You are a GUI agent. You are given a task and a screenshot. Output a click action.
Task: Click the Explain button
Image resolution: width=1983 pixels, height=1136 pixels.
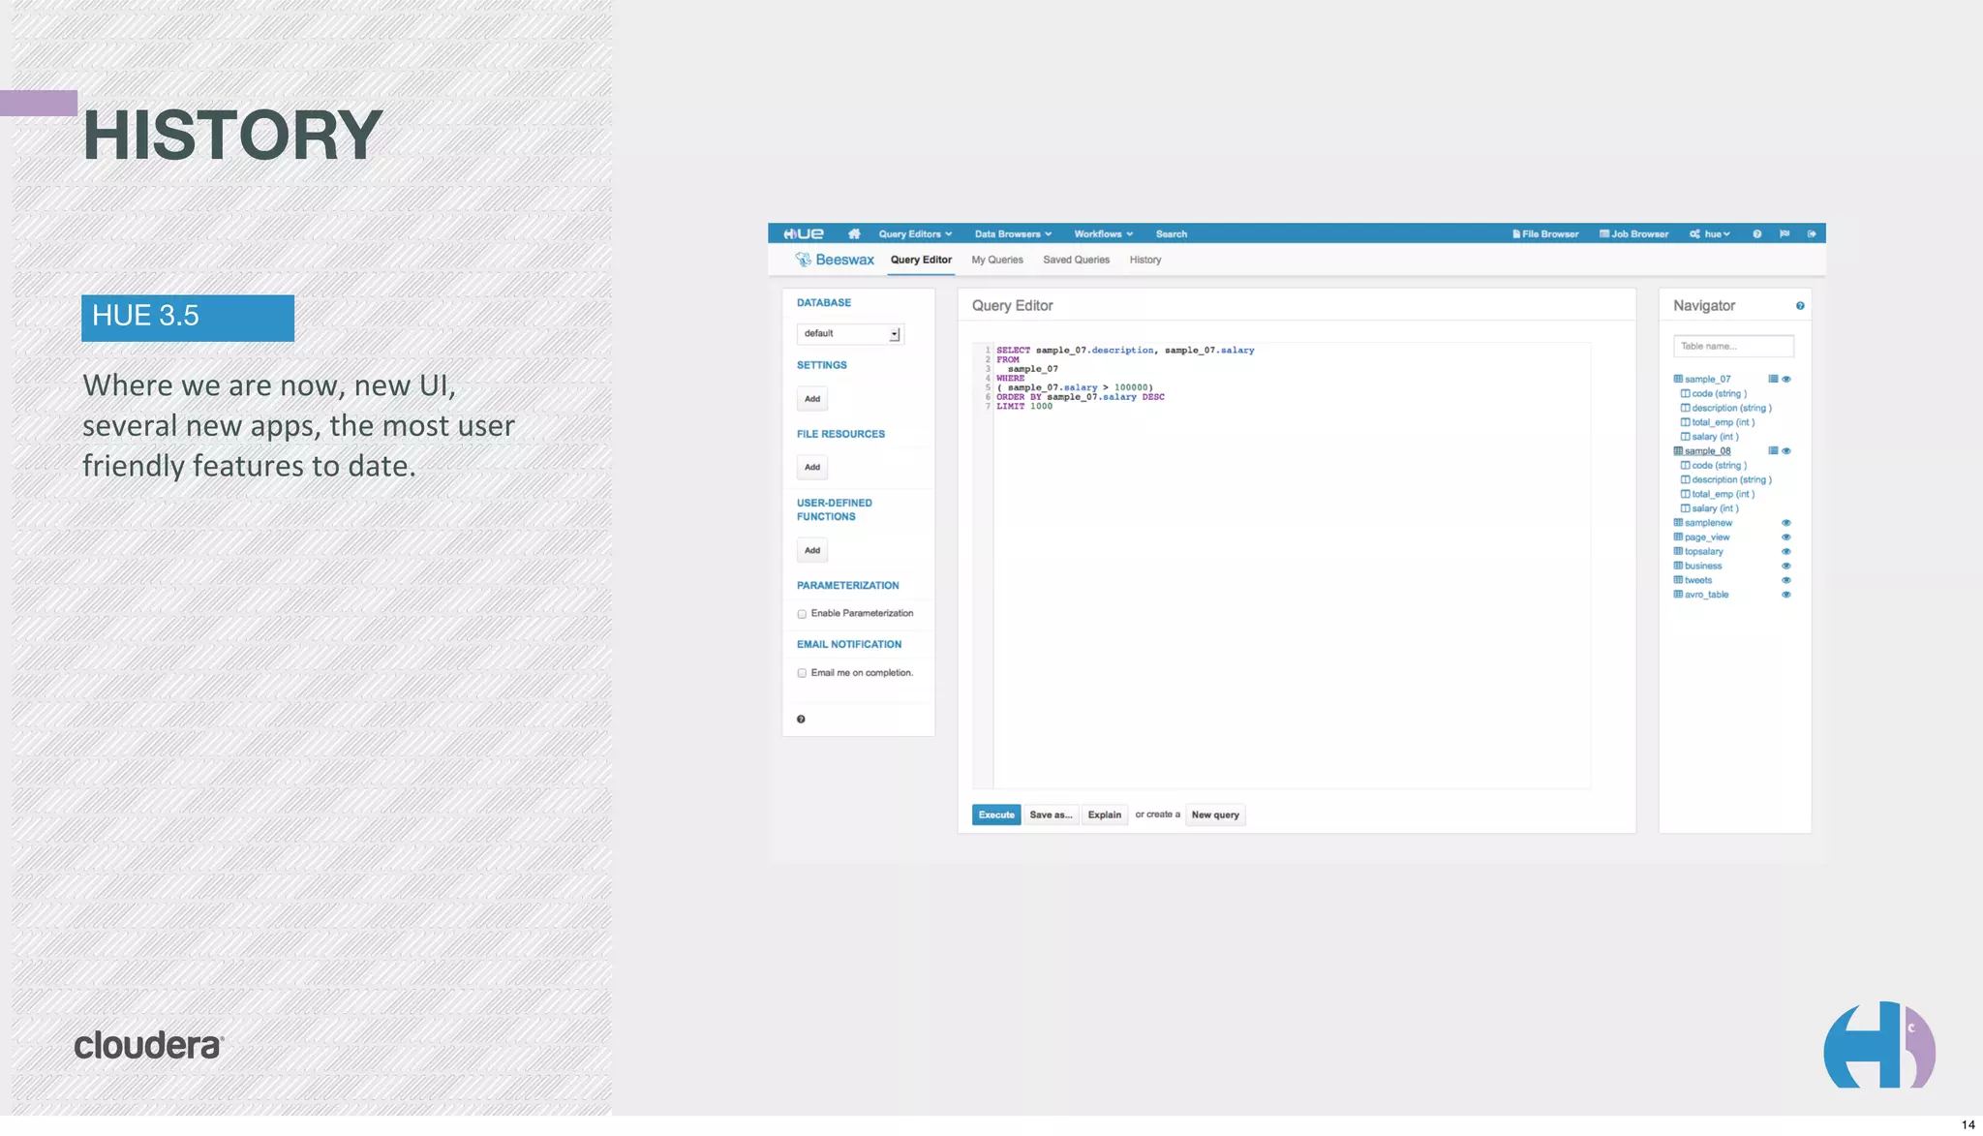pos(1104,815)
